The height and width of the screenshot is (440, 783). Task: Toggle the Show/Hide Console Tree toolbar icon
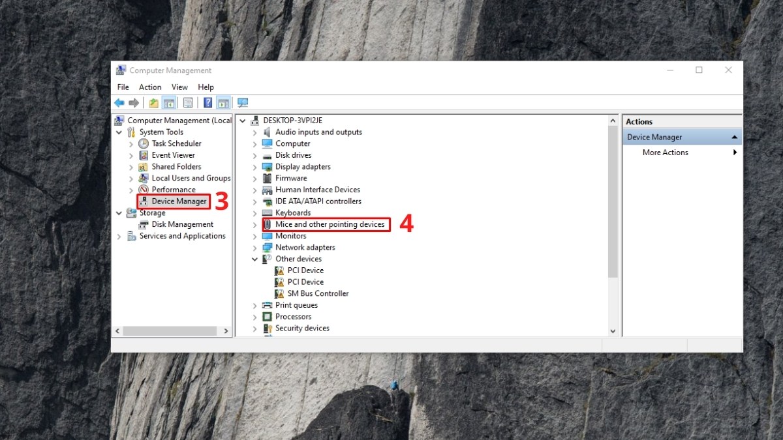coord(169,103)
